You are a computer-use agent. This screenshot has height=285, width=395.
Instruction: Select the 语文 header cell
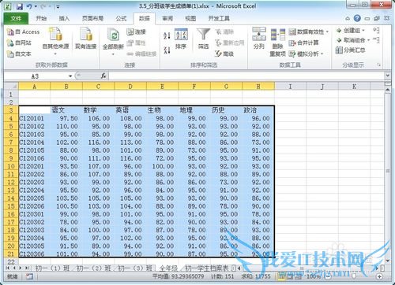[66, 110]
